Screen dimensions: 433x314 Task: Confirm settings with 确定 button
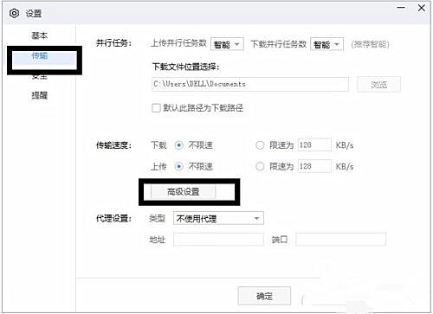(264, 296)
